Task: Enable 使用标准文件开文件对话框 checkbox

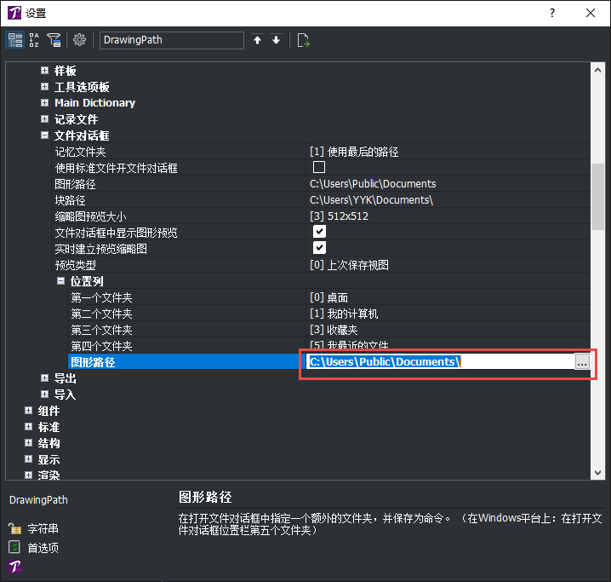Action: [x=319, y=167]
